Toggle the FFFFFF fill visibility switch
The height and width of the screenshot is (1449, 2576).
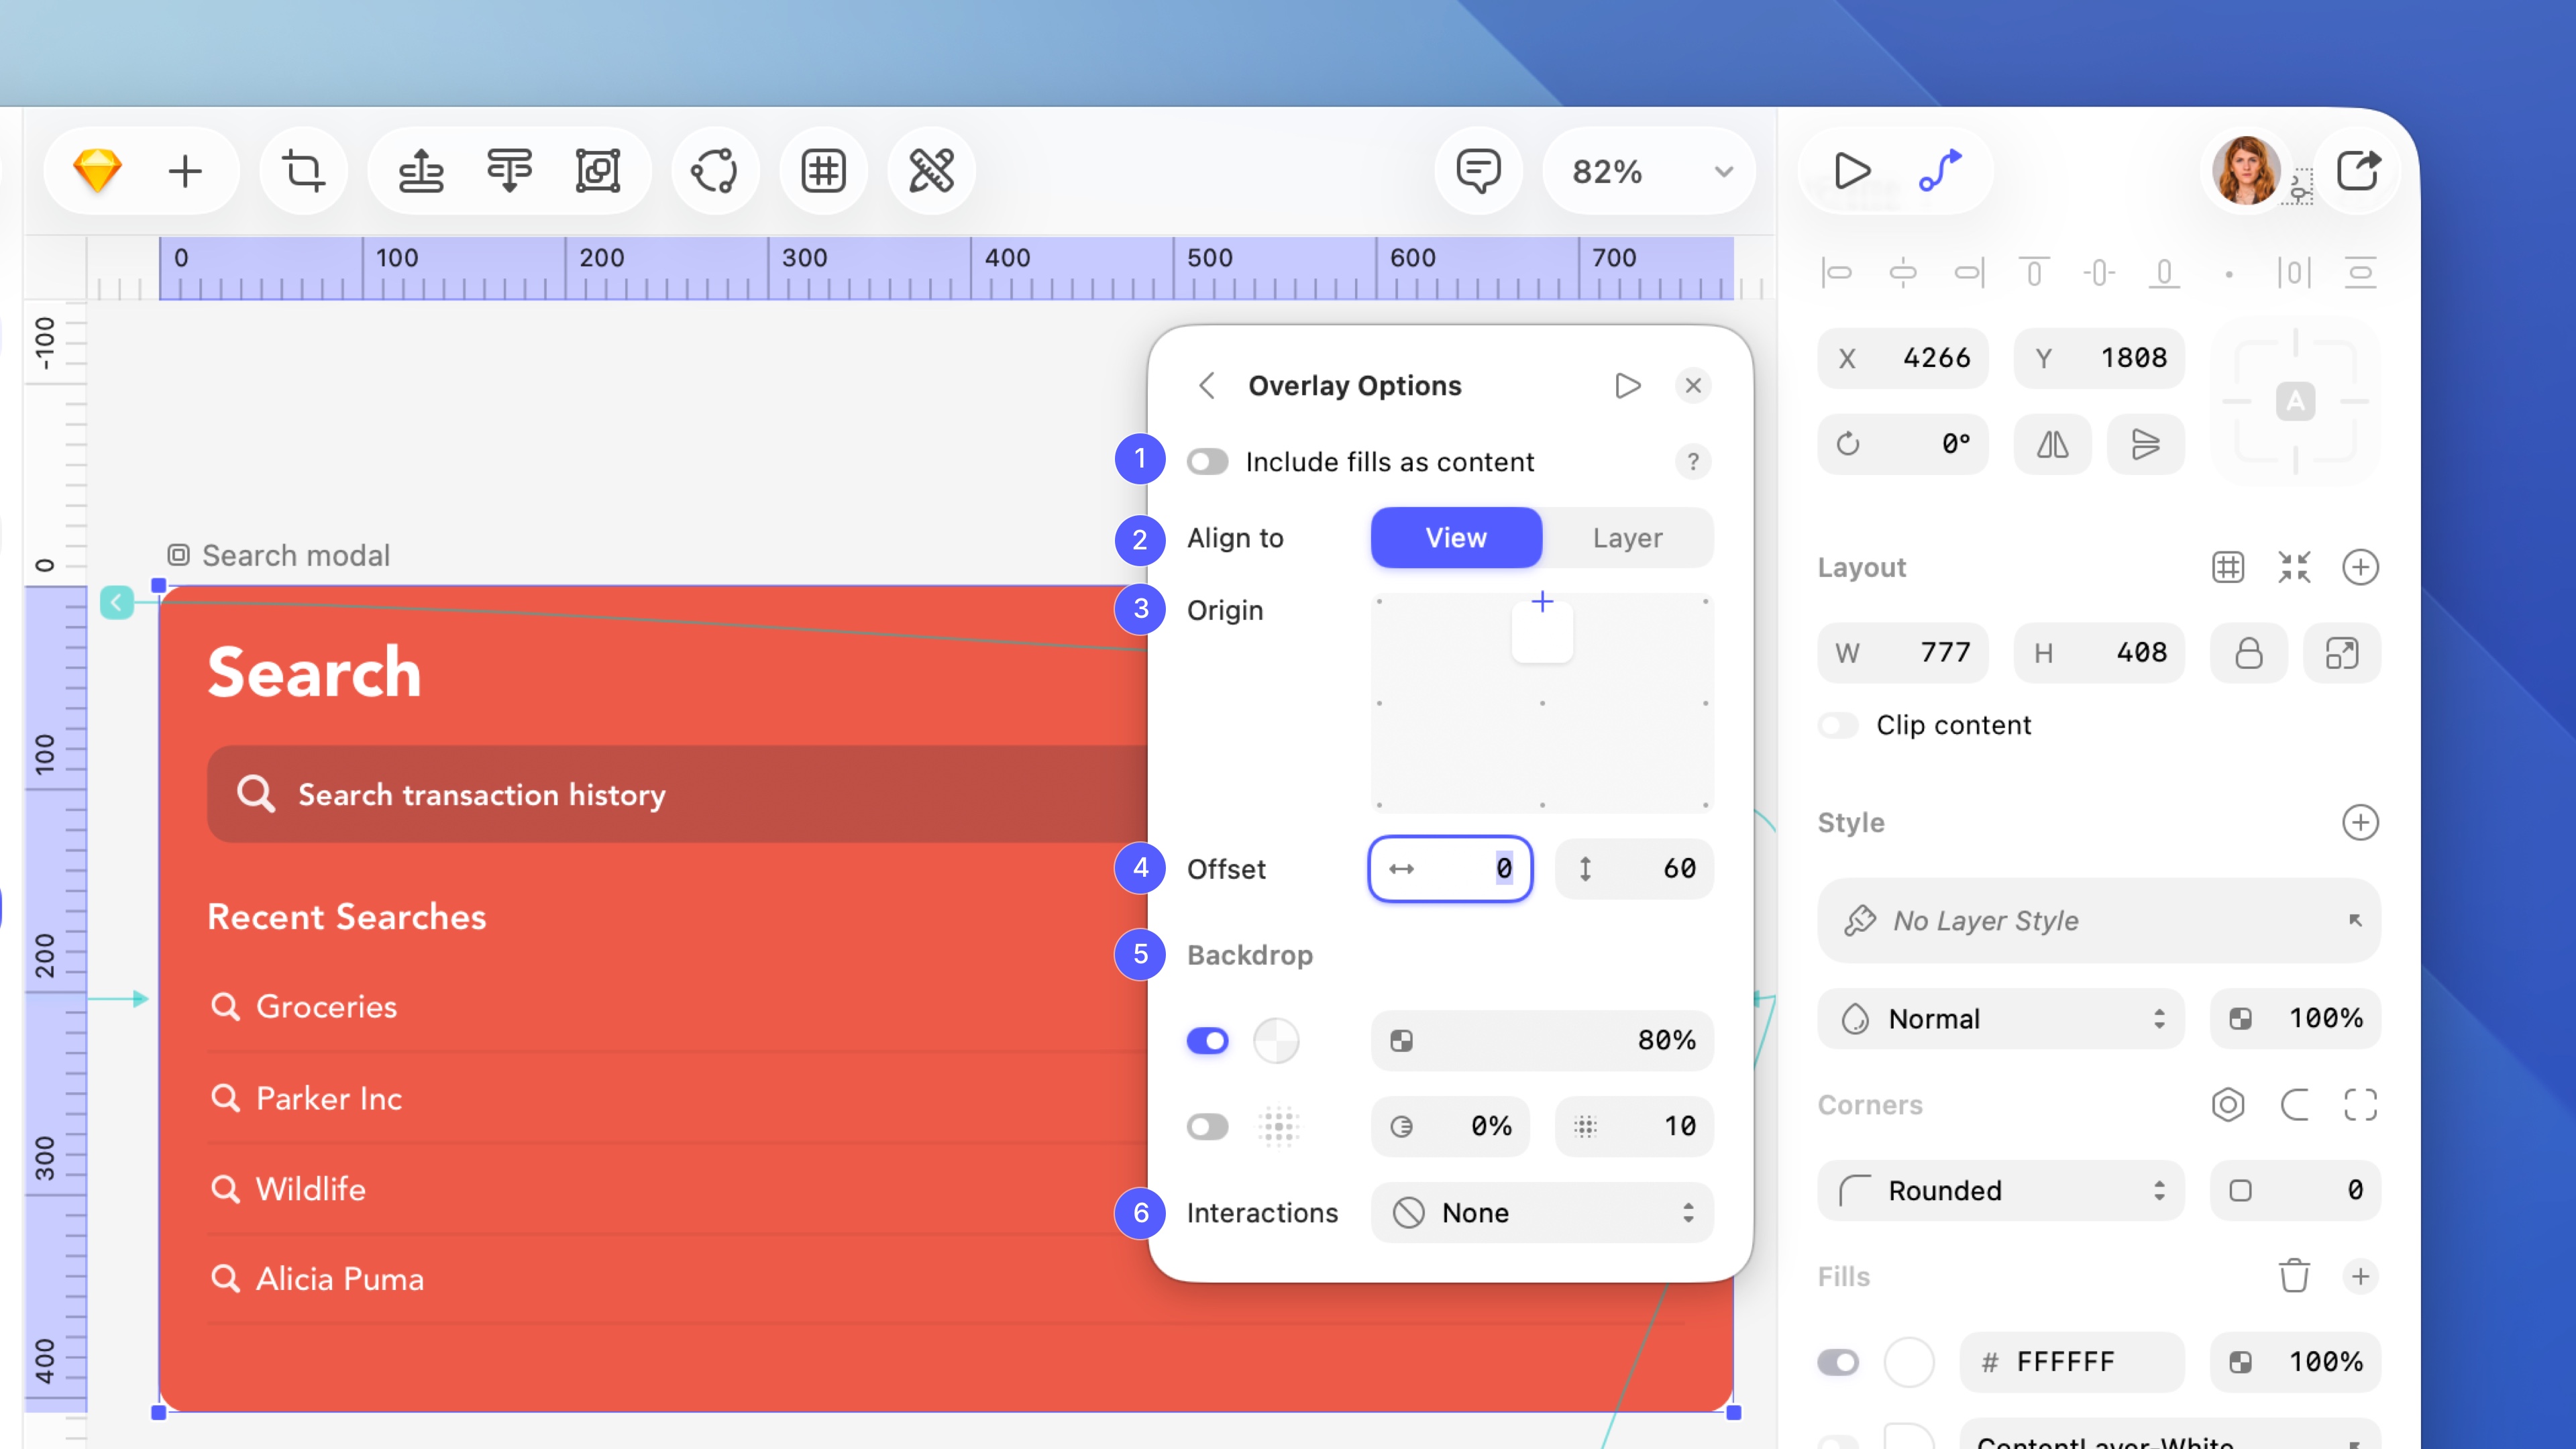coord(1838,1362)
